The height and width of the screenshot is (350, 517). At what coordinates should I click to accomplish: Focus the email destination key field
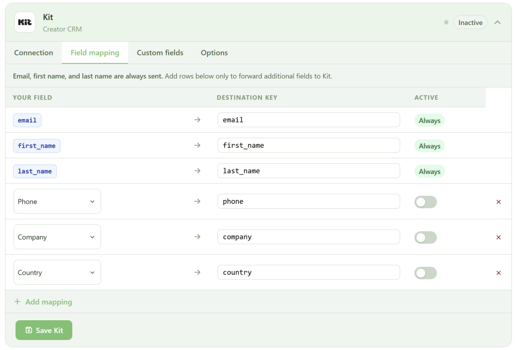(308, 120)
